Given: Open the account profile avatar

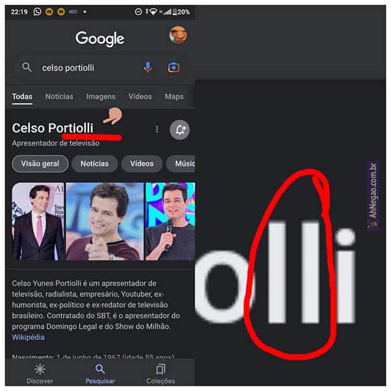Looking at the screenshot, I should pos(178,35).
